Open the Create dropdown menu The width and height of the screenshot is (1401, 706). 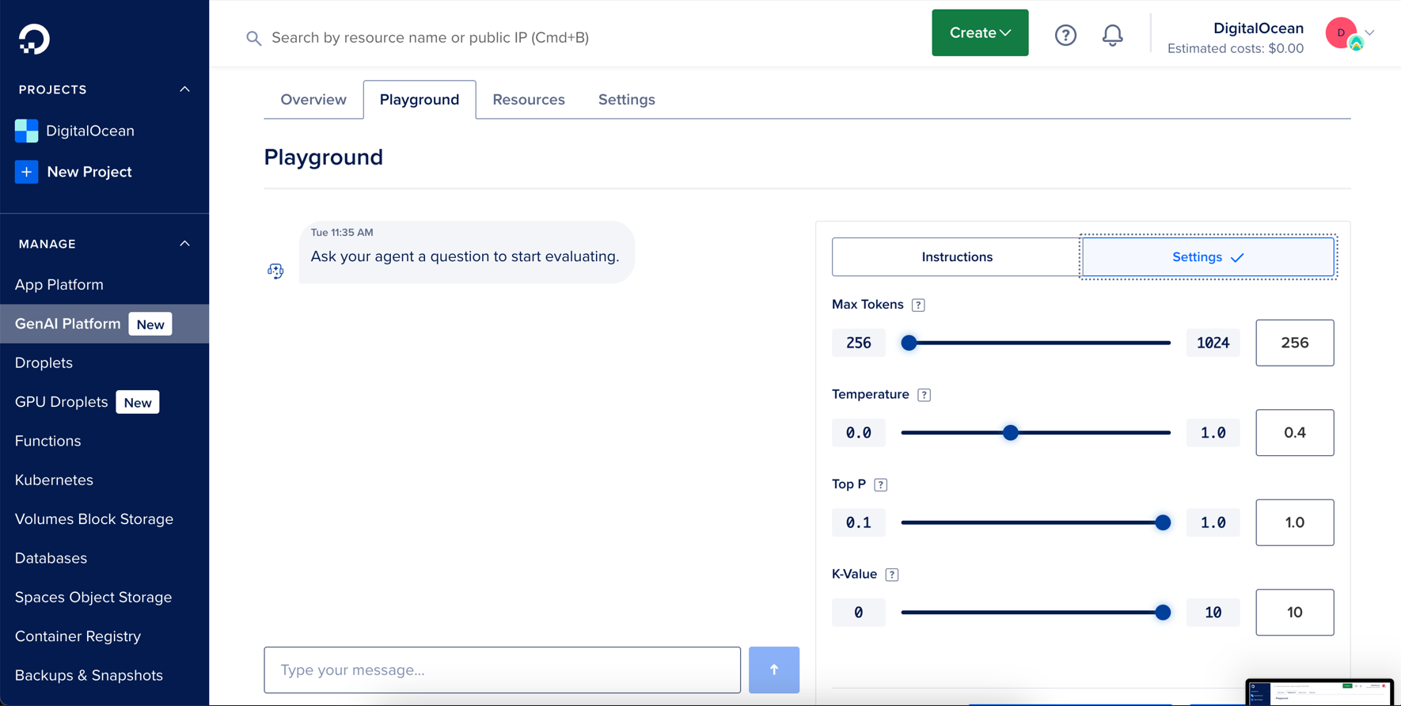point(979,33)
